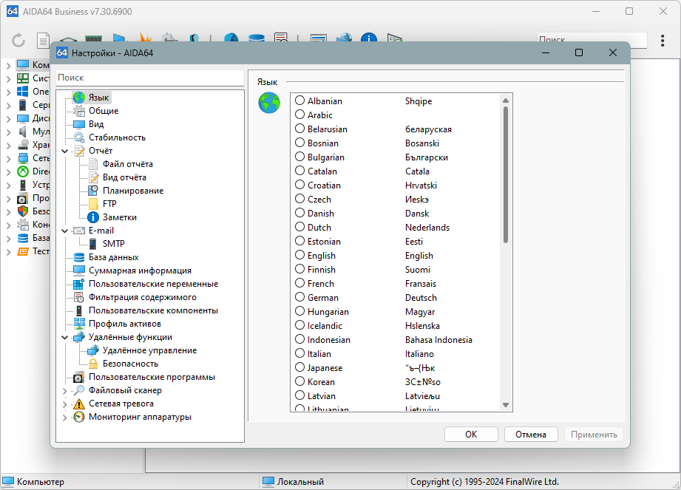This screenshot has width=681, height=490.
Task: Click the refresh arrow in main toolbar
Action: tap(18, 41)
